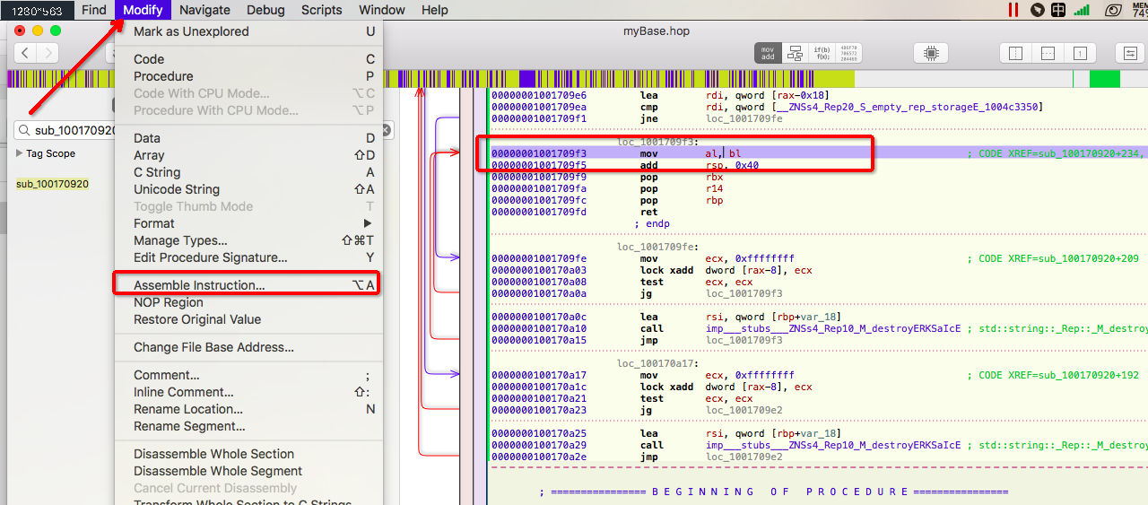The width and height of the screenshot is (1148, 505).
Task: Toggle the left sidebar panel
Action: pyautogui.click(x=1015, y=53)
